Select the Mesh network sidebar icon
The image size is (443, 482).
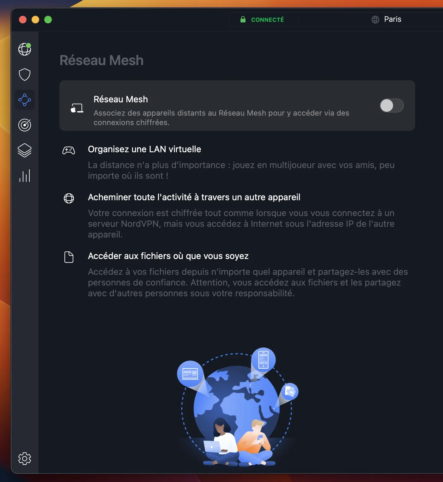point(25,100)
